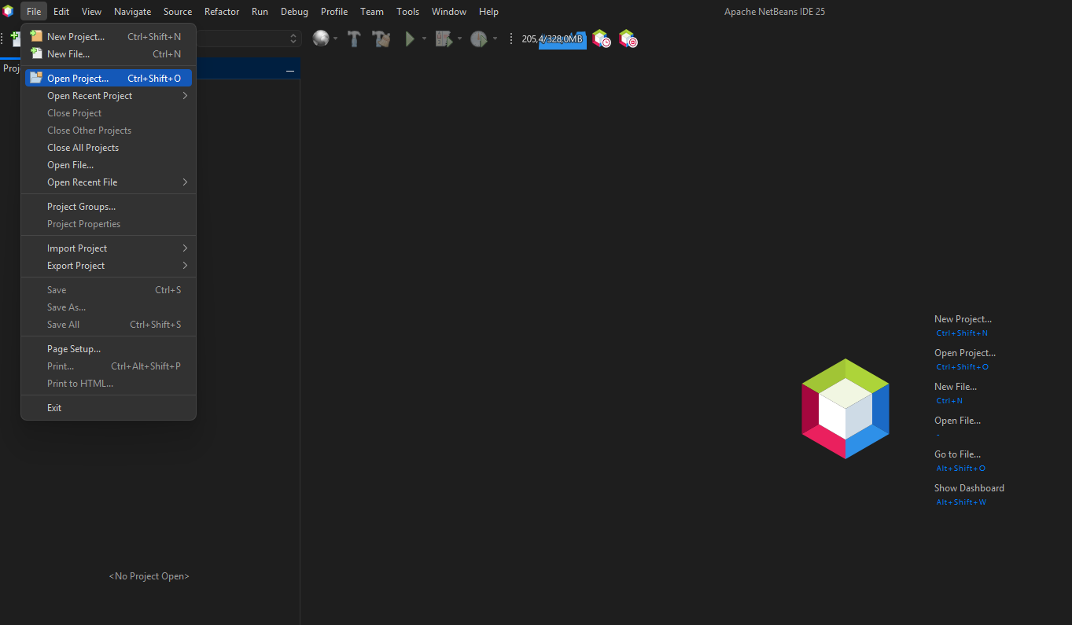Image resolution: width=1072 pixels, height=625 pixels.
Task: Click the Alt+Shift+W shortcut text under Show Dashboard
Action: 961,502
